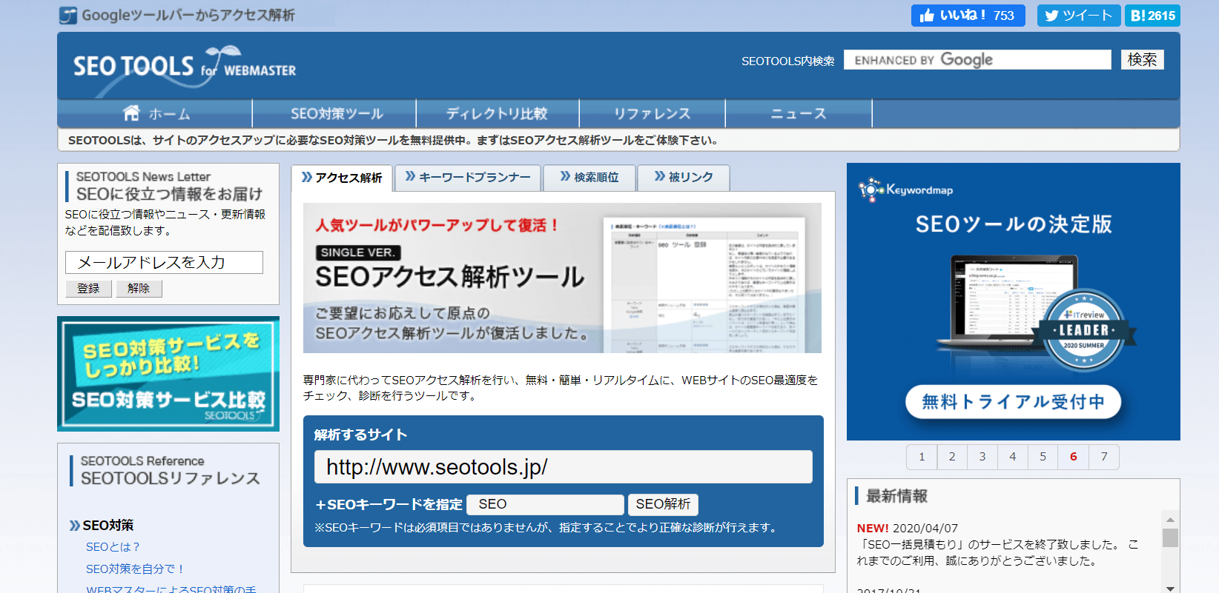Click the Facebook いいね! thumbs-up button

tap(968, 16)
